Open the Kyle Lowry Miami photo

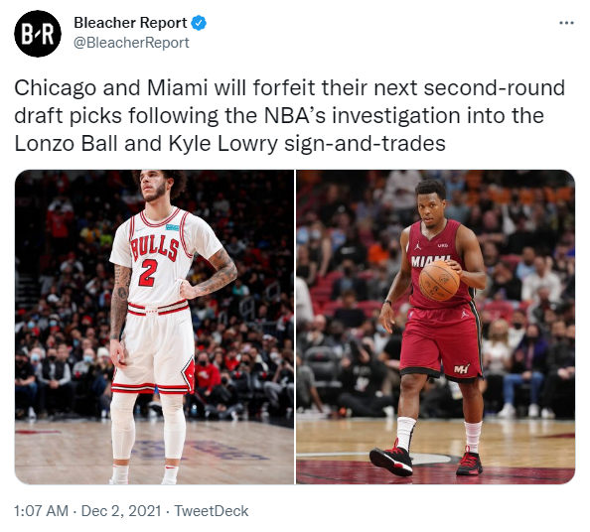[x=435, y=327]
